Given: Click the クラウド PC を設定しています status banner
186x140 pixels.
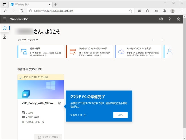Looking at the screenshot, I should click(41, 77).
